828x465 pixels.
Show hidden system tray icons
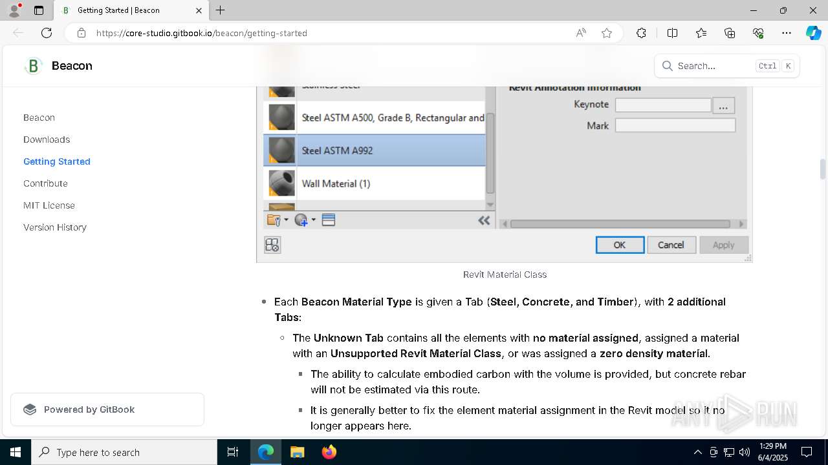tap(697, 452)
